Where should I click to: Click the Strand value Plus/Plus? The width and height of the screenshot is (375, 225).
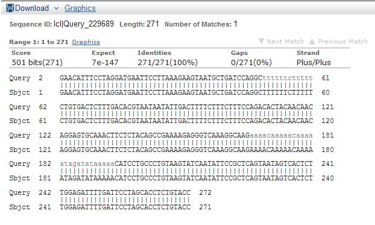point(314,63)
